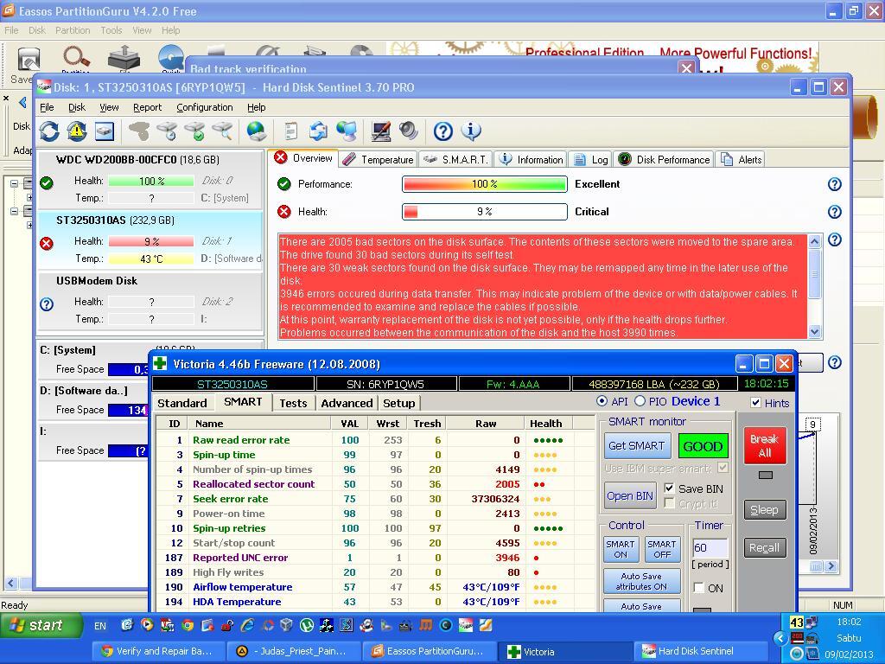
Task: Click the Sleep button in Victoria
Action: coord(765,510)
